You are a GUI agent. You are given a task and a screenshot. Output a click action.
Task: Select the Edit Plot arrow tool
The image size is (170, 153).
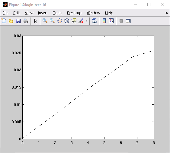[36, 21]
